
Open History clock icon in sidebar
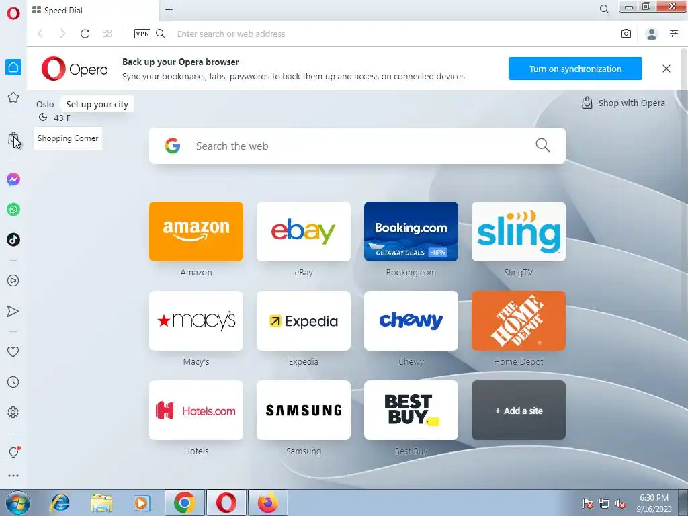(13, 382)
